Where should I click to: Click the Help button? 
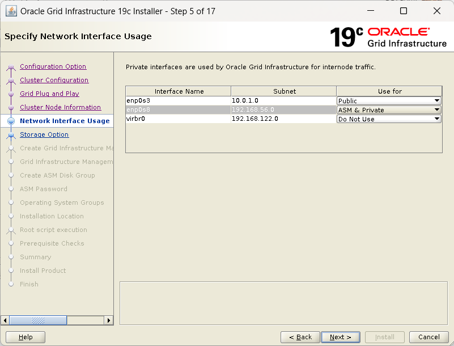click(x=26, y=337)
